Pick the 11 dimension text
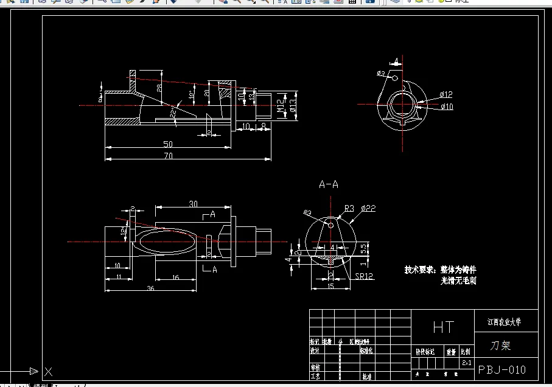The width and height of the screenshot is (552, 387). [x=119, y=277]
